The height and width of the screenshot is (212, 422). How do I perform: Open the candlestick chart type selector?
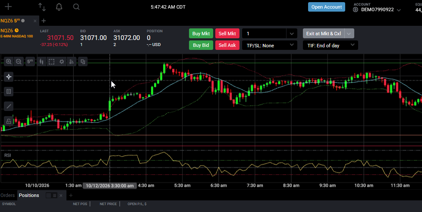(41, 62)
